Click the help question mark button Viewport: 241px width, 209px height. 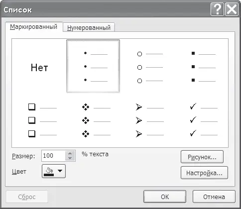click(x=217, y=9)
